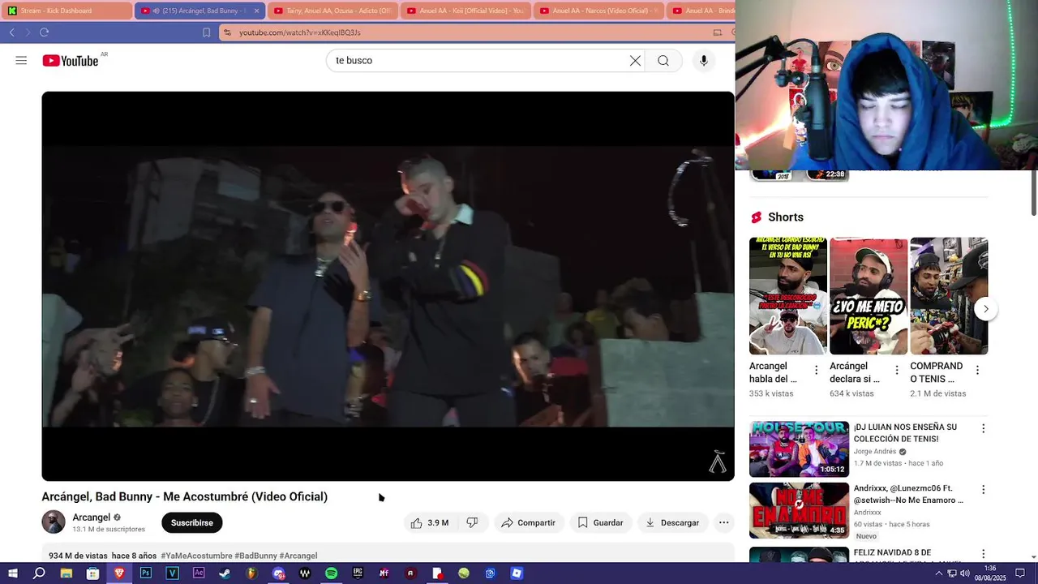Dislike the video with the thumbs-down
The height and width of the screenshot is (584, 1038).
pyautogui.click(x=473, y=523)
